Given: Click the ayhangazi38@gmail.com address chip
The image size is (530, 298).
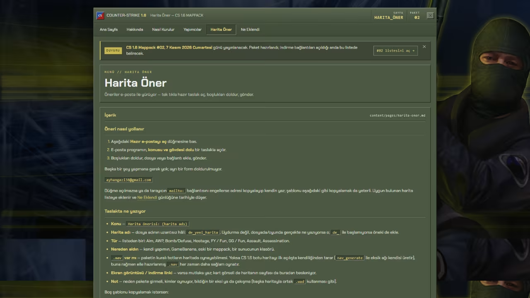Looking at the screenshot, I should coord(129,180).
